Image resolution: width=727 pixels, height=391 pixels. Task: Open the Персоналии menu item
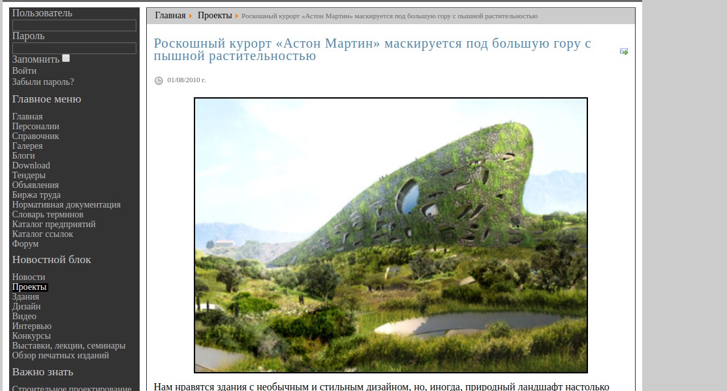[x=36, y=126]
